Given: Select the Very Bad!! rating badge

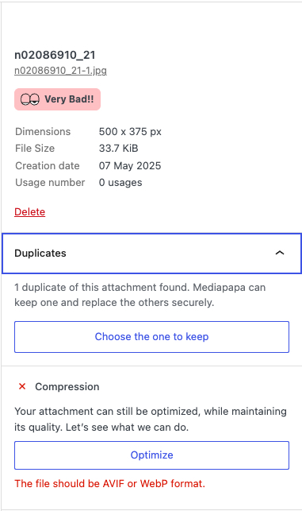Looking at the screenshot, I should [x=57, y=99].
